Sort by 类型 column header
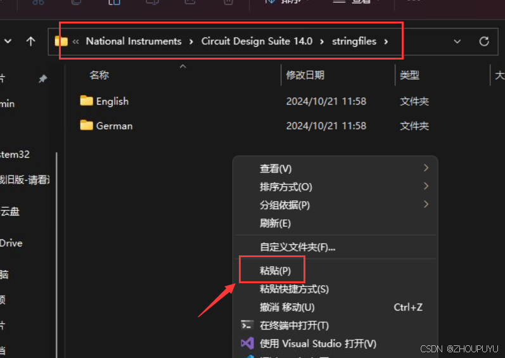The image size is (505, 358). pos(409,75)
